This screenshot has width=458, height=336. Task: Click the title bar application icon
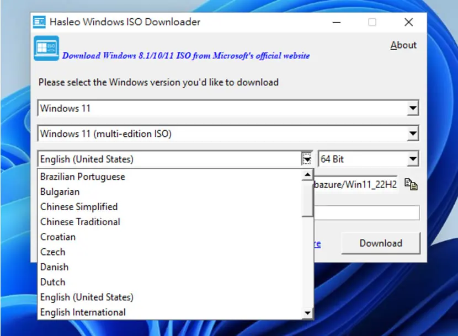pos(39,22)
